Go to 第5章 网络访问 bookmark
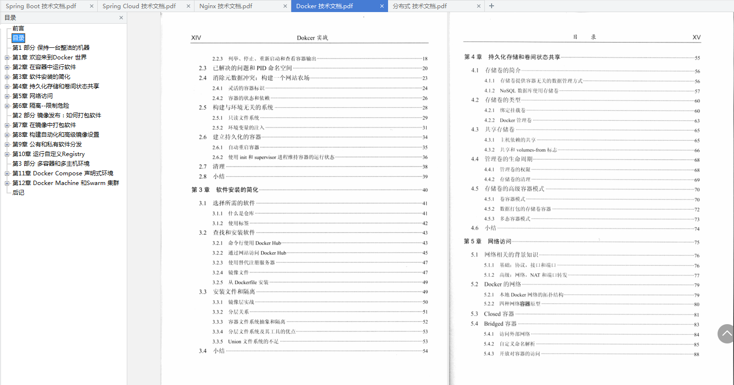Viewport: 734px width, 385px height. [x=32, y=96]
